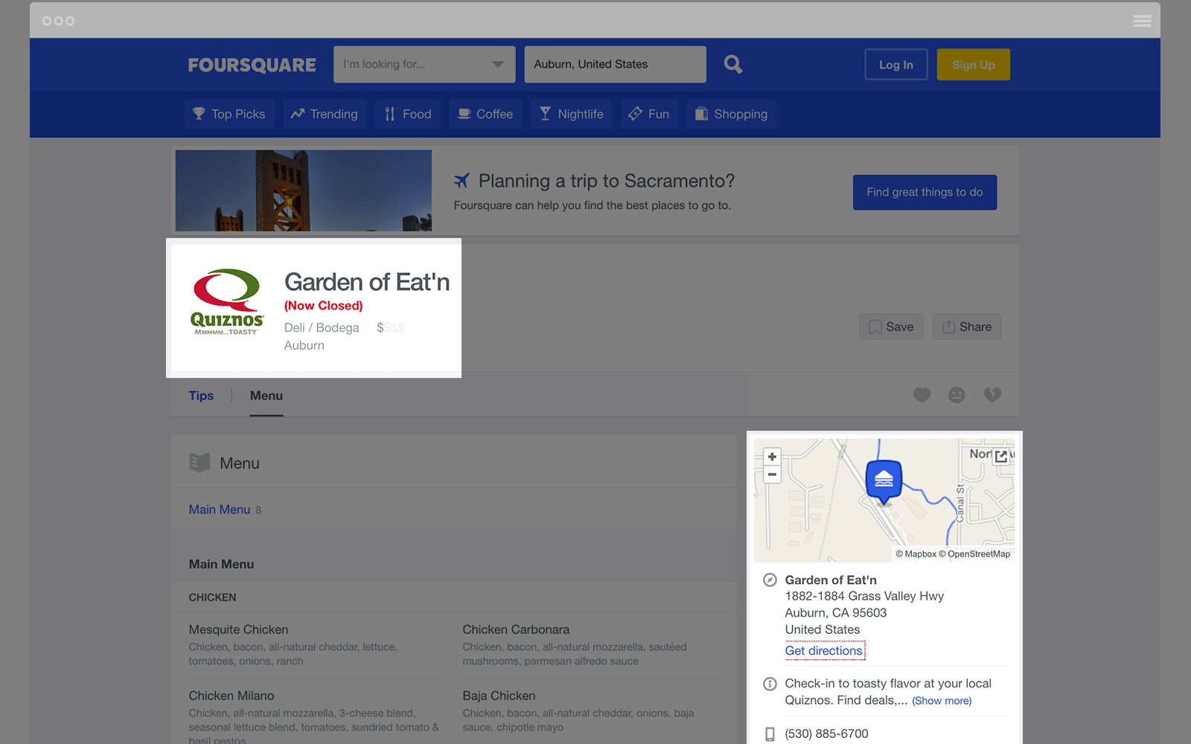The image size is (1191, 744).
Task: Click the address 1882-1884 Grass Valley Hwy
Action: point(864,596)
